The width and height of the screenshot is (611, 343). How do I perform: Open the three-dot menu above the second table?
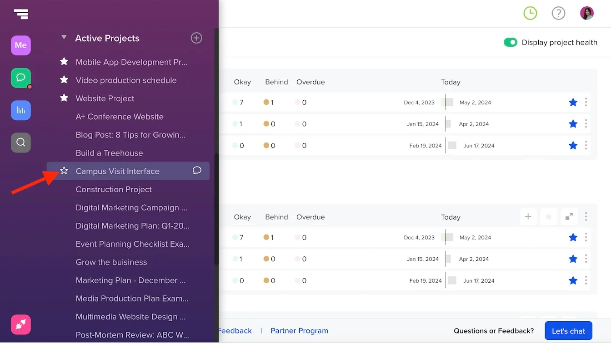586,216
